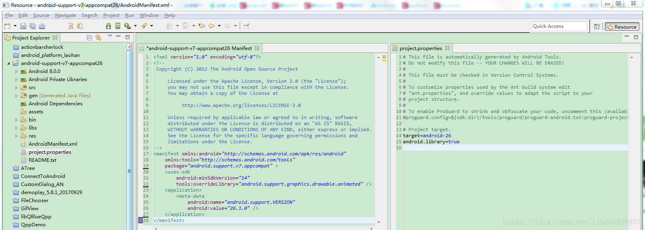Open the Window menu
This screenshot has width=645, height=230.
[149, 15]
